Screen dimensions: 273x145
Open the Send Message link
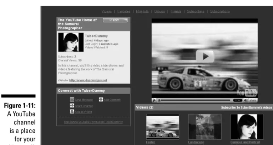click(x=84, y=100)
